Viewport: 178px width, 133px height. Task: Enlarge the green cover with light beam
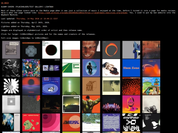pyautogui.click(x=71, y=86)
